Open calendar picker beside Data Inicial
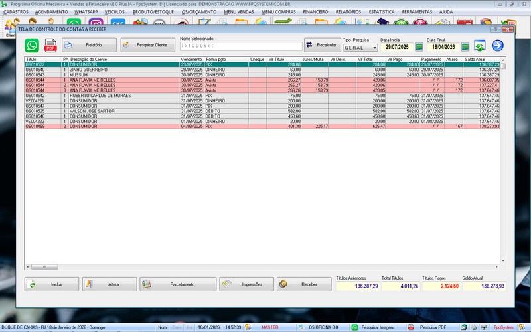The image size is (531, 332). tap(419, 47)
